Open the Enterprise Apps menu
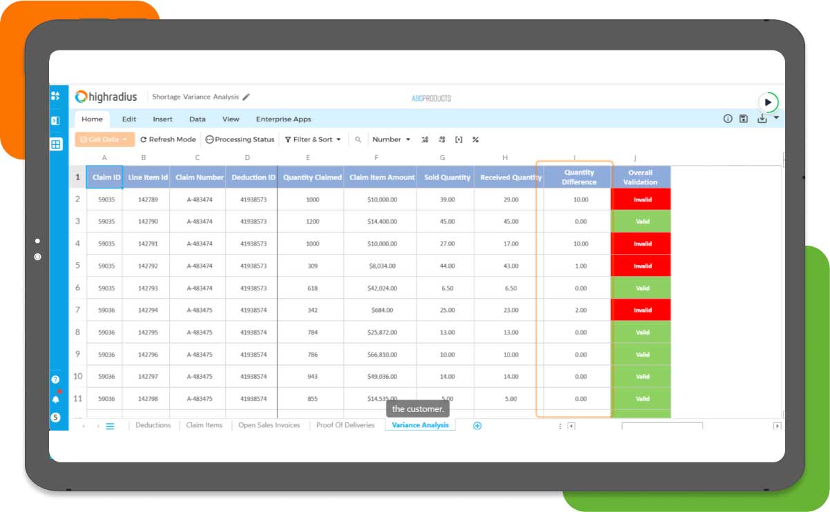This screenshot has height=512, width=830. pos(283,119)
